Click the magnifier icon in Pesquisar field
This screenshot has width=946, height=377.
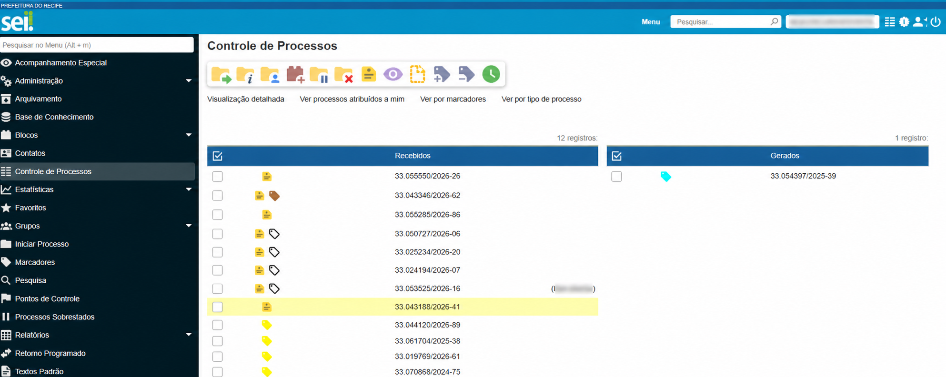(x=775, y=21)
